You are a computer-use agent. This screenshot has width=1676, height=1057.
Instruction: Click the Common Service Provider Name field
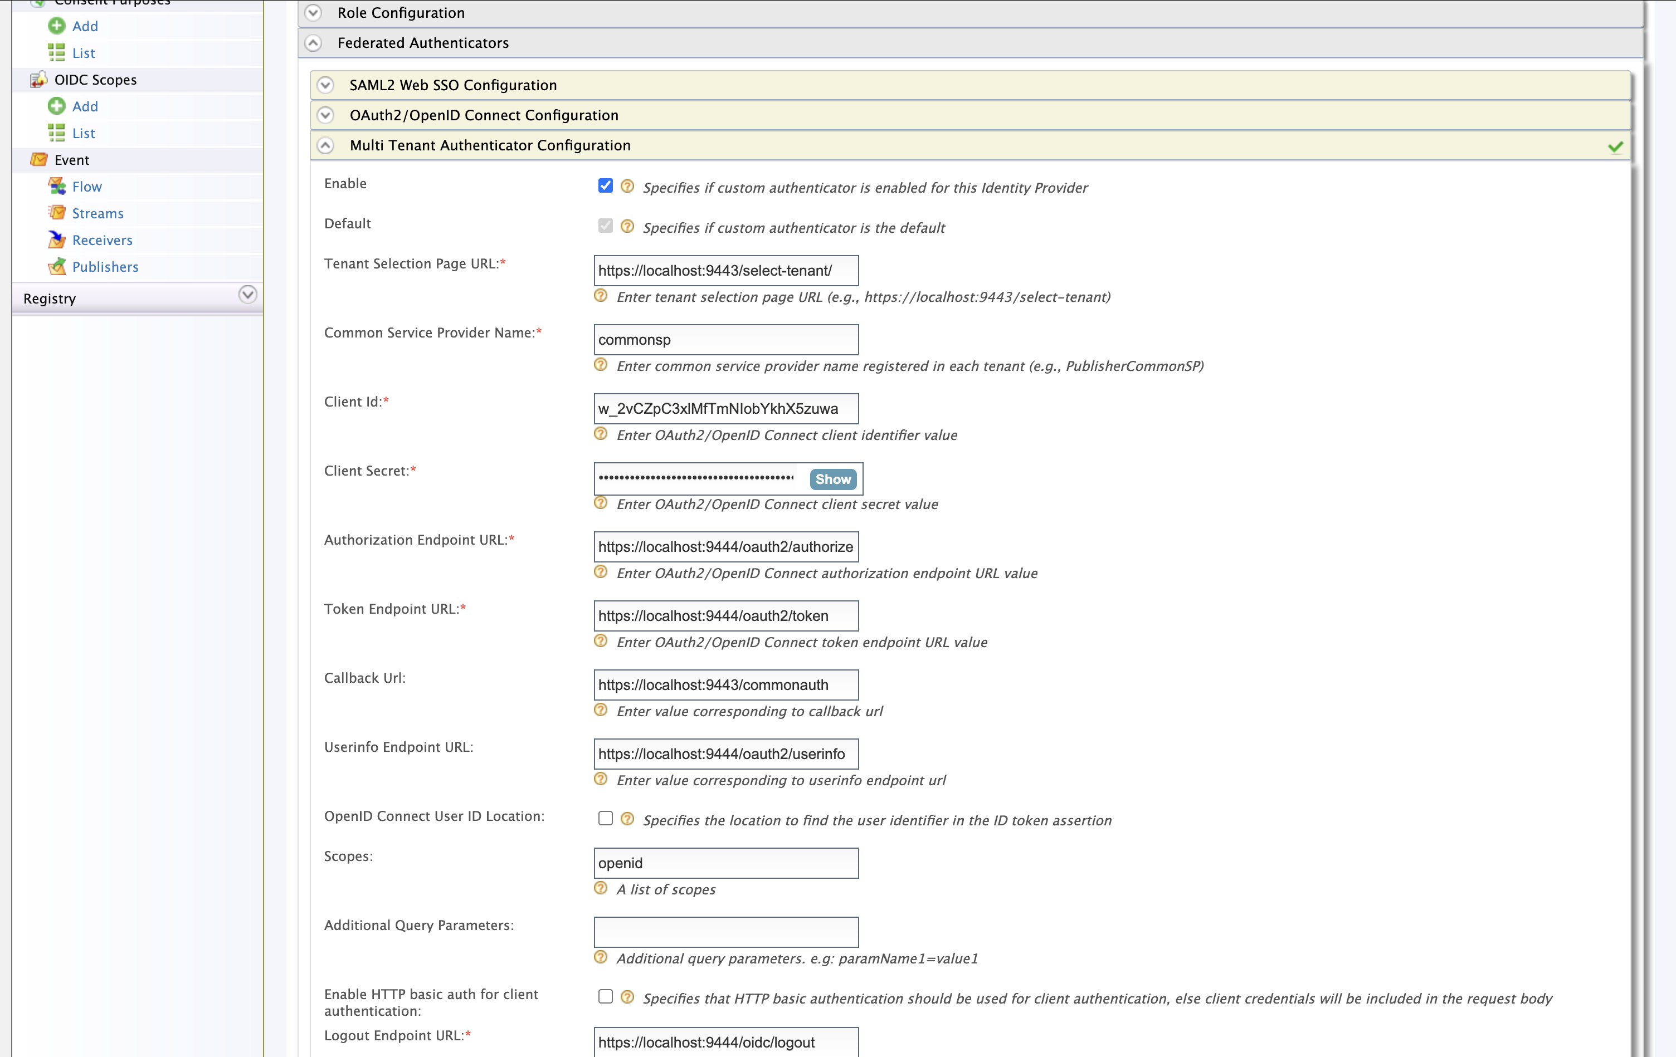726,340
